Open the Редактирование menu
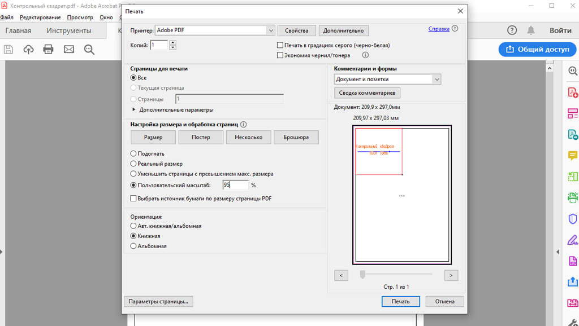Image resolution: width=579 pixels, height=326 pixels. point(40,17)
